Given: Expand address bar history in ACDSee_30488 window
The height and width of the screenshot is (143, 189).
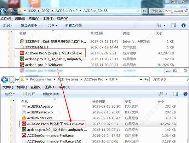Looking at the screenshot, I should tap(139, 11).
